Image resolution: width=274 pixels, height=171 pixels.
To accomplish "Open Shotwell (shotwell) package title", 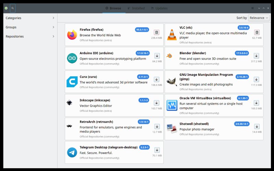I will tap(194, 124).
